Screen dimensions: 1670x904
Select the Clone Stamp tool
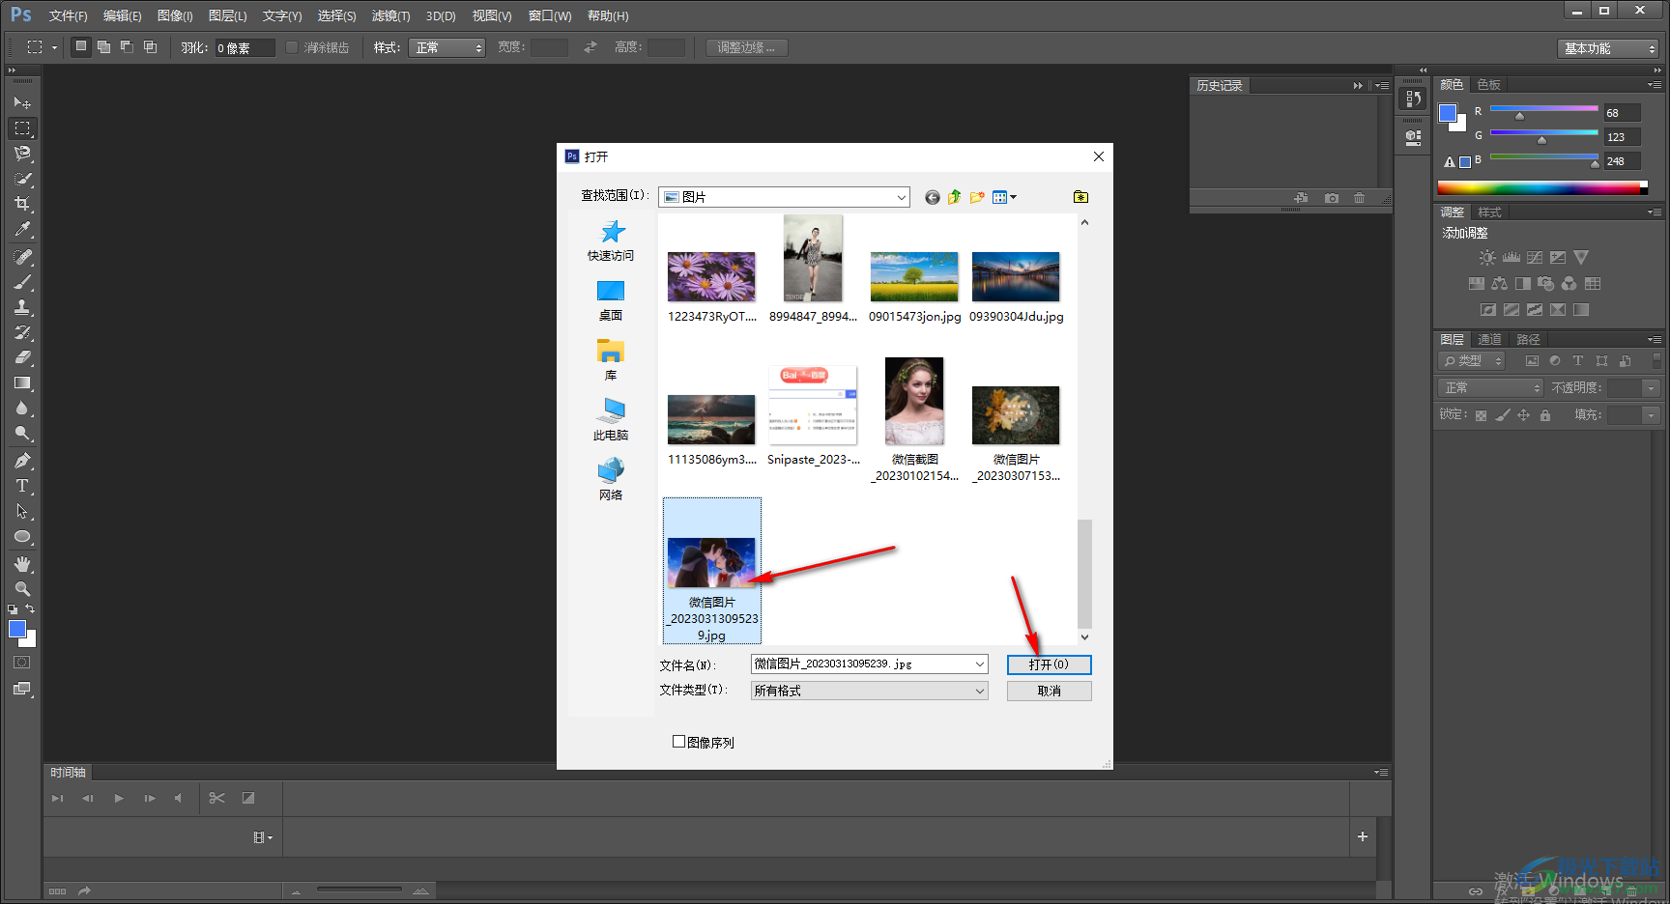pyautogui.click(x=22, y=307)
